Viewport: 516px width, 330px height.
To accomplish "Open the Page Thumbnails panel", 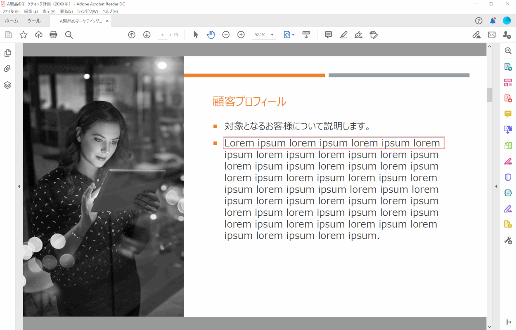I will 7,53.
